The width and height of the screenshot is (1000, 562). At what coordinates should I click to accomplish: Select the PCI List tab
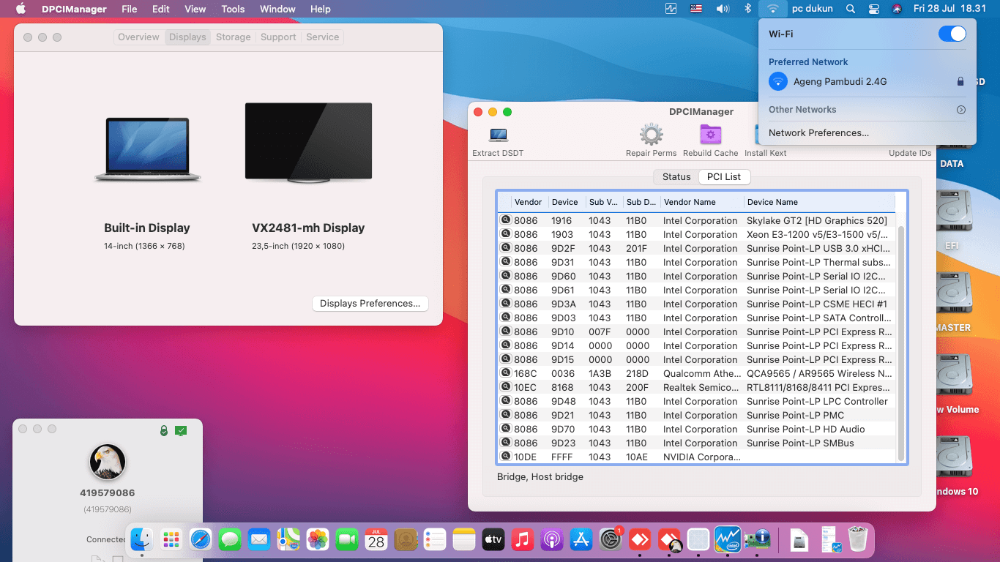point(724,177)
